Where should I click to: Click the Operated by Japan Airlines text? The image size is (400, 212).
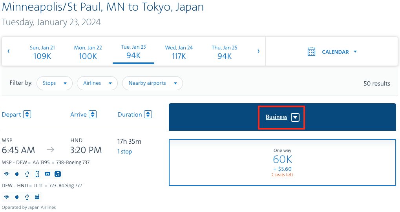pyautogui.click(x=29, y=207)
